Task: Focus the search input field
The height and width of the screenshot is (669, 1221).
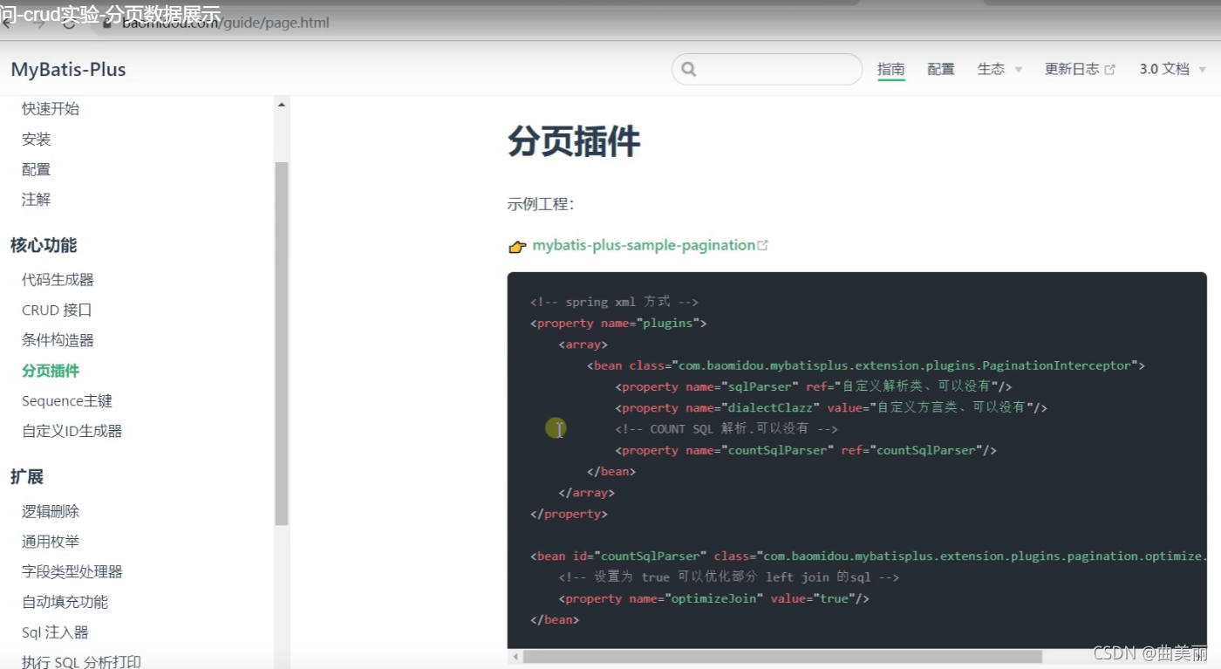Action: click(767, 69)
